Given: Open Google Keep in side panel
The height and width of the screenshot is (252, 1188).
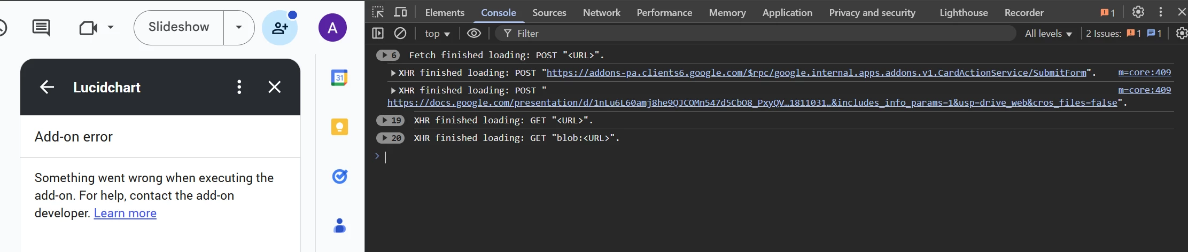Looking at the screenshot, I should tap(339, 127).
